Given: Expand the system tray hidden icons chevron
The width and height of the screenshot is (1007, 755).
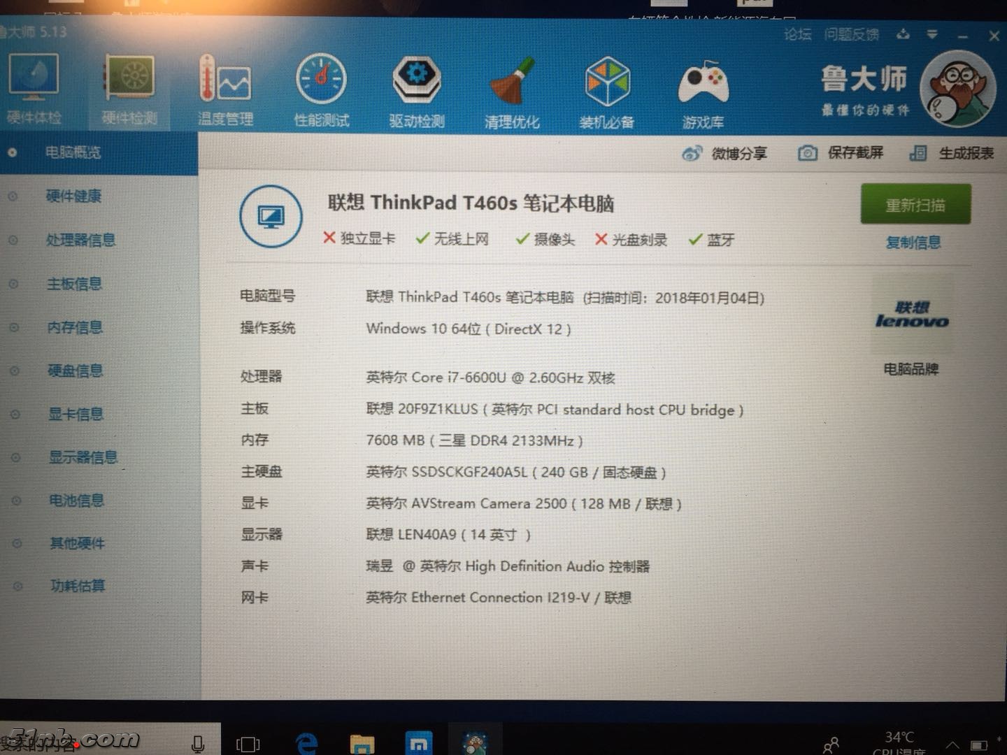Looking at the screenshot, I should (x=952, y=745).
